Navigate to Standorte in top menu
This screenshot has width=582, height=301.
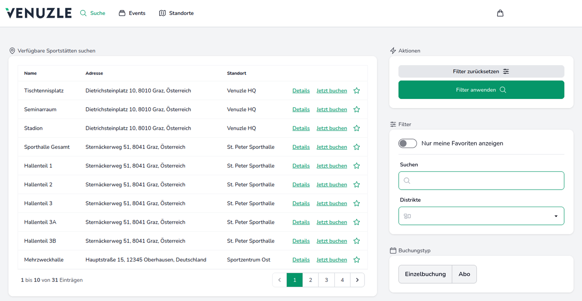pos(176,13)
